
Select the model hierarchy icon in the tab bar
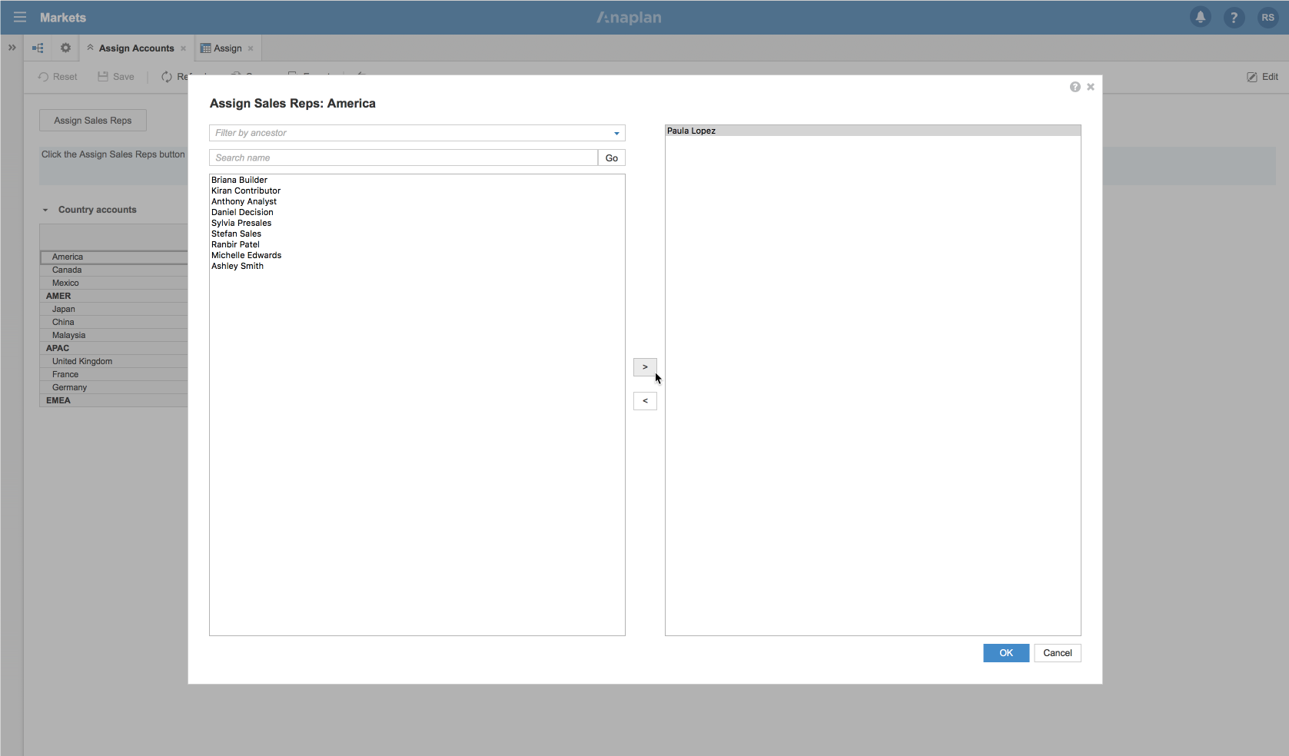coord(37,48)
